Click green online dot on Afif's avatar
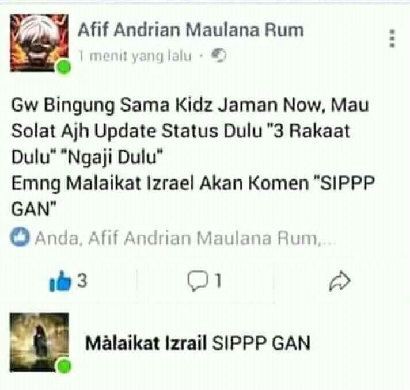The image size is (410, 390). pos(64,67)
